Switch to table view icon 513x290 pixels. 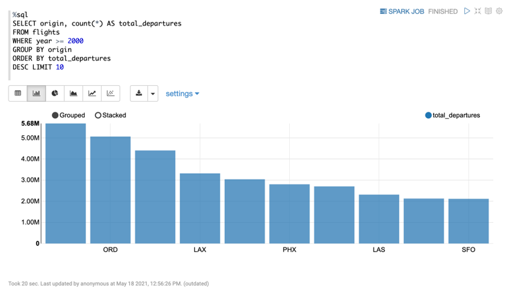(18, 94)
